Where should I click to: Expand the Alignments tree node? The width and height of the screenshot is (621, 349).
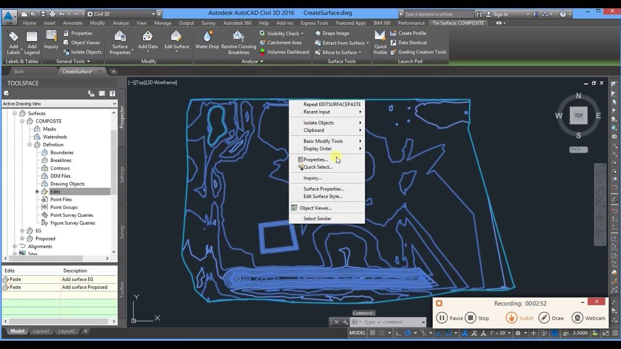15,246
